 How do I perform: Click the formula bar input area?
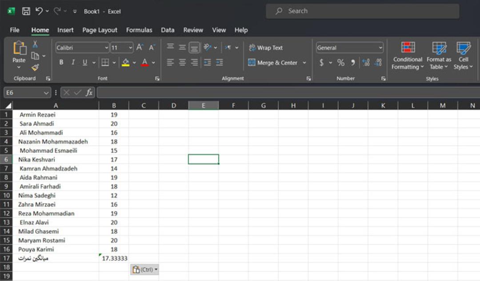pos(288,92)
